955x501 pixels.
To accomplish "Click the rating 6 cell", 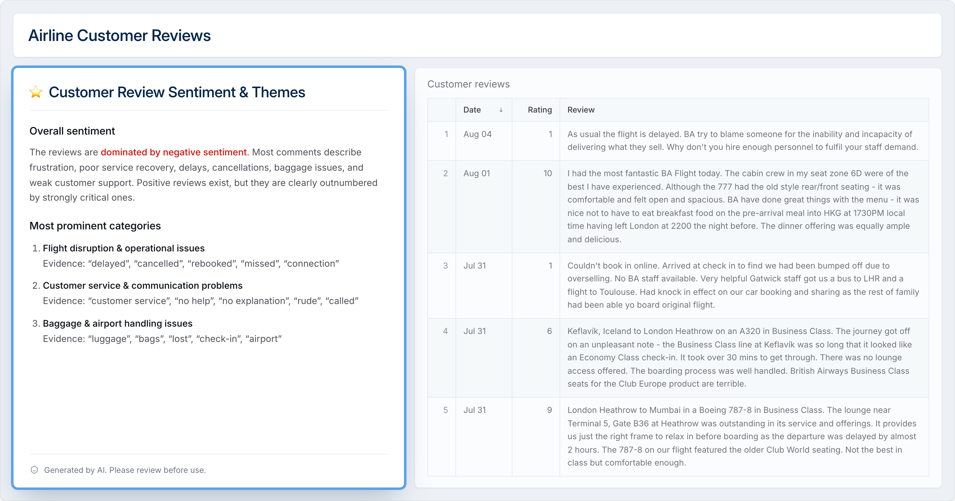I will point(536,358).
